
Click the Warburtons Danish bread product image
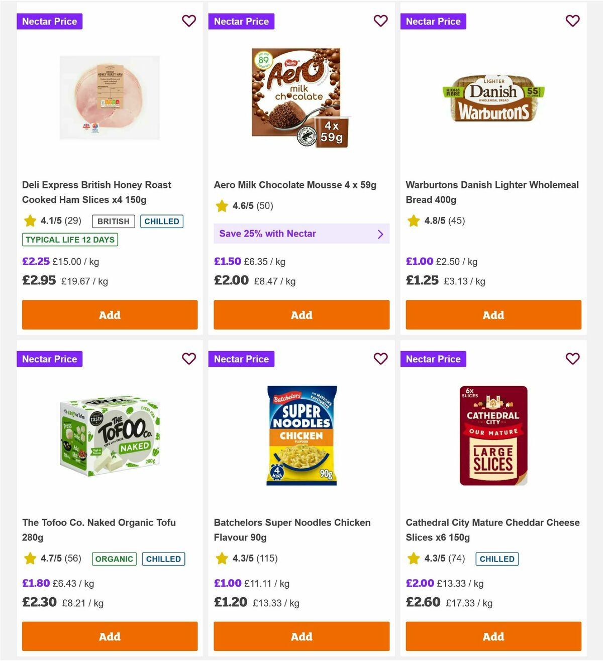pos(493,98)
